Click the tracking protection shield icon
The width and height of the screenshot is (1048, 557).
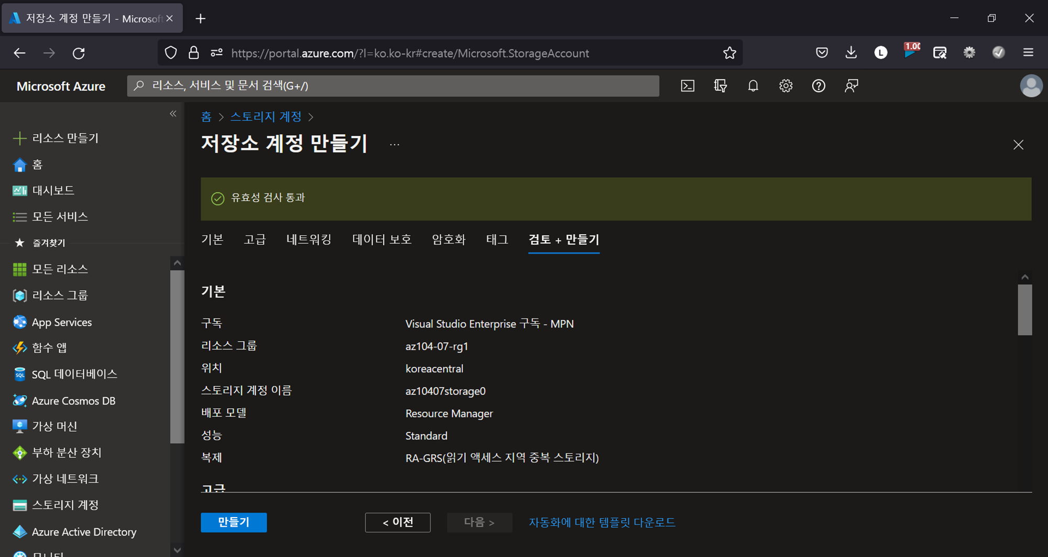171,53
